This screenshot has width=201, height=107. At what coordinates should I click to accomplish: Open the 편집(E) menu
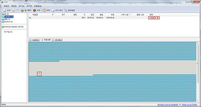click(14, 6)
